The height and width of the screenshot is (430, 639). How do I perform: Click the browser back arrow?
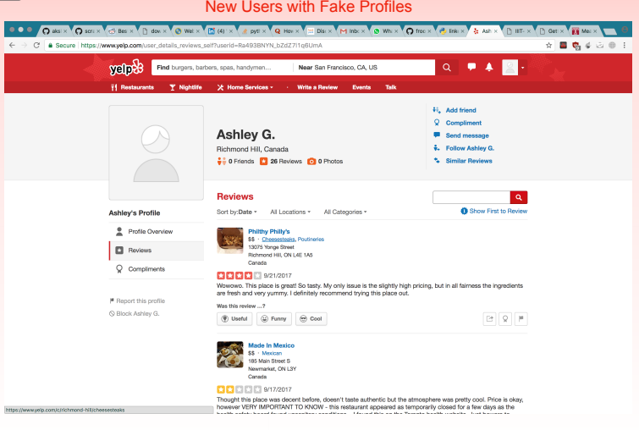12,45
